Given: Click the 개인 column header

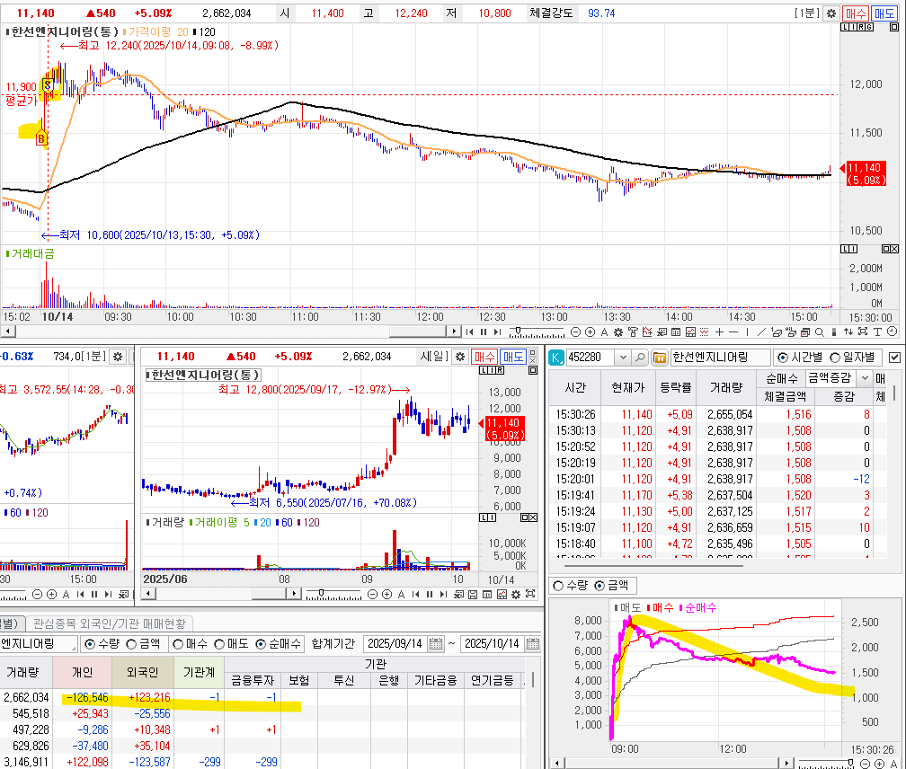Looking at the screenshot, I should coord(82,672).
